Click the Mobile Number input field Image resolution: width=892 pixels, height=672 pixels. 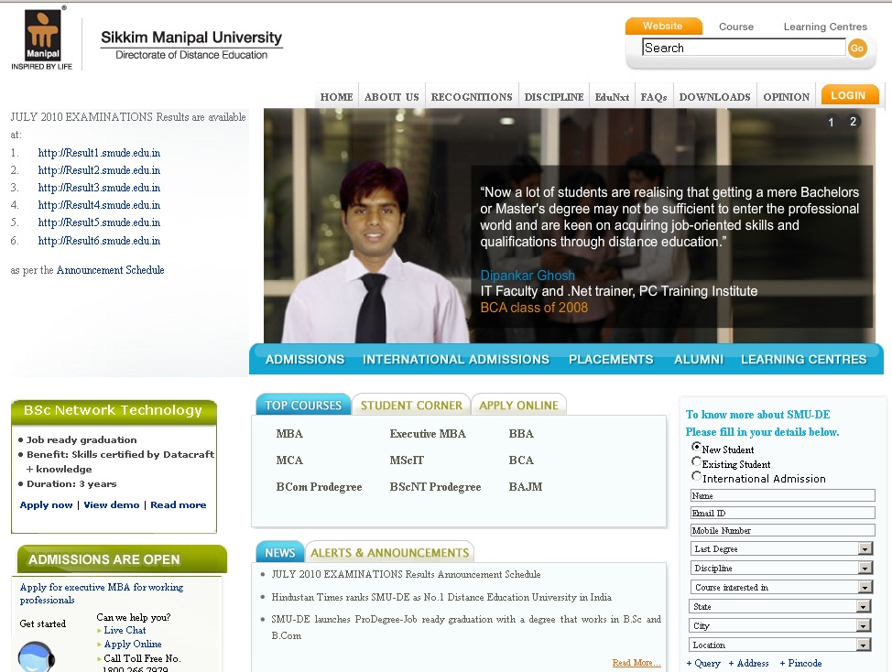click(x=783, y=530)
